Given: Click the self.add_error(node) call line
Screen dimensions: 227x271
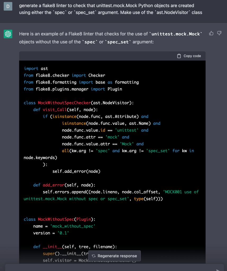Looking at the screenshot, I should pyautogui.click(x=76, y=171).
